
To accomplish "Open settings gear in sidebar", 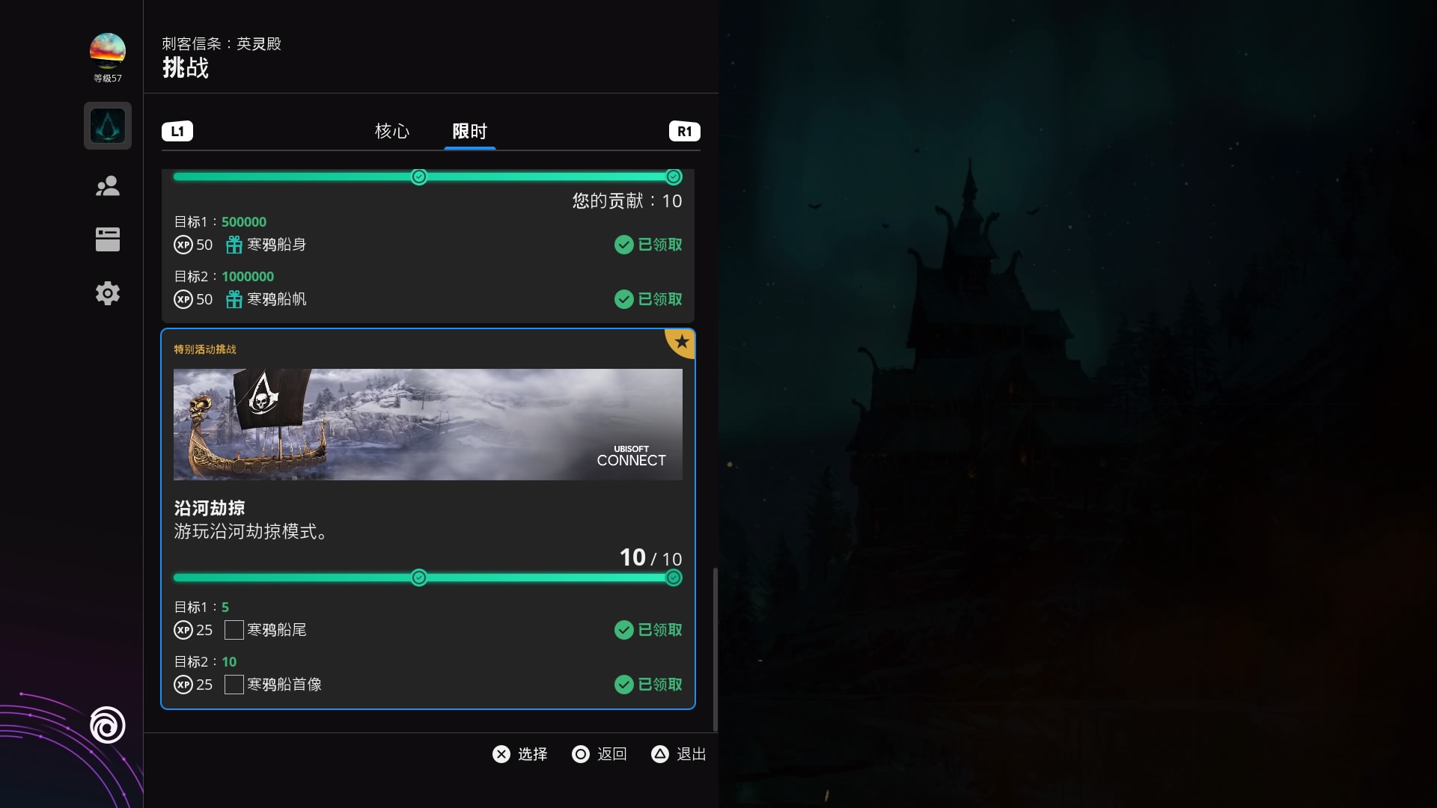I will click(108, 293).
